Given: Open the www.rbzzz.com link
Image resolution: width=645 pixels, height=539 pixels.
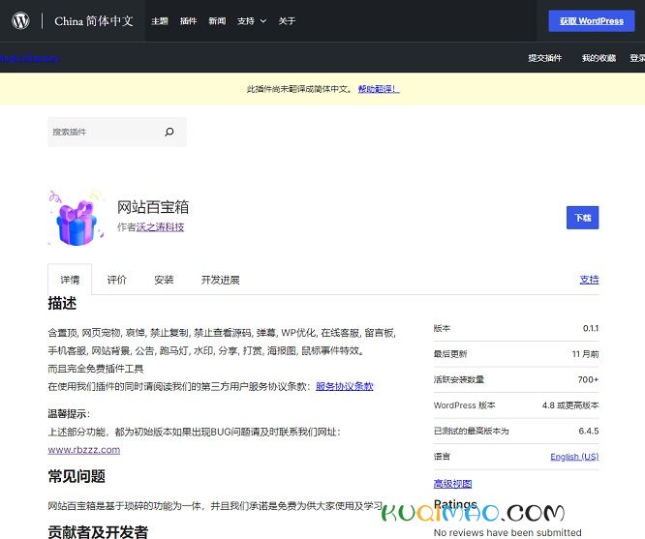Looking at the screenshot, I should pos(84,449).
